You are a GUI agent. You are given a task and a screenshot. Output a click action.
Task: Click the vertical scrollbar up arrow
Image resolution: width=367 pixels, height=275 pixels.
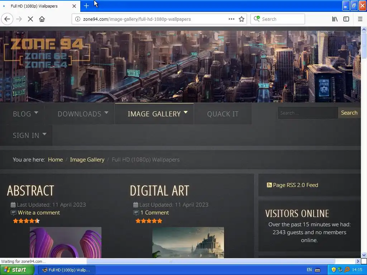tap(364, 29)
